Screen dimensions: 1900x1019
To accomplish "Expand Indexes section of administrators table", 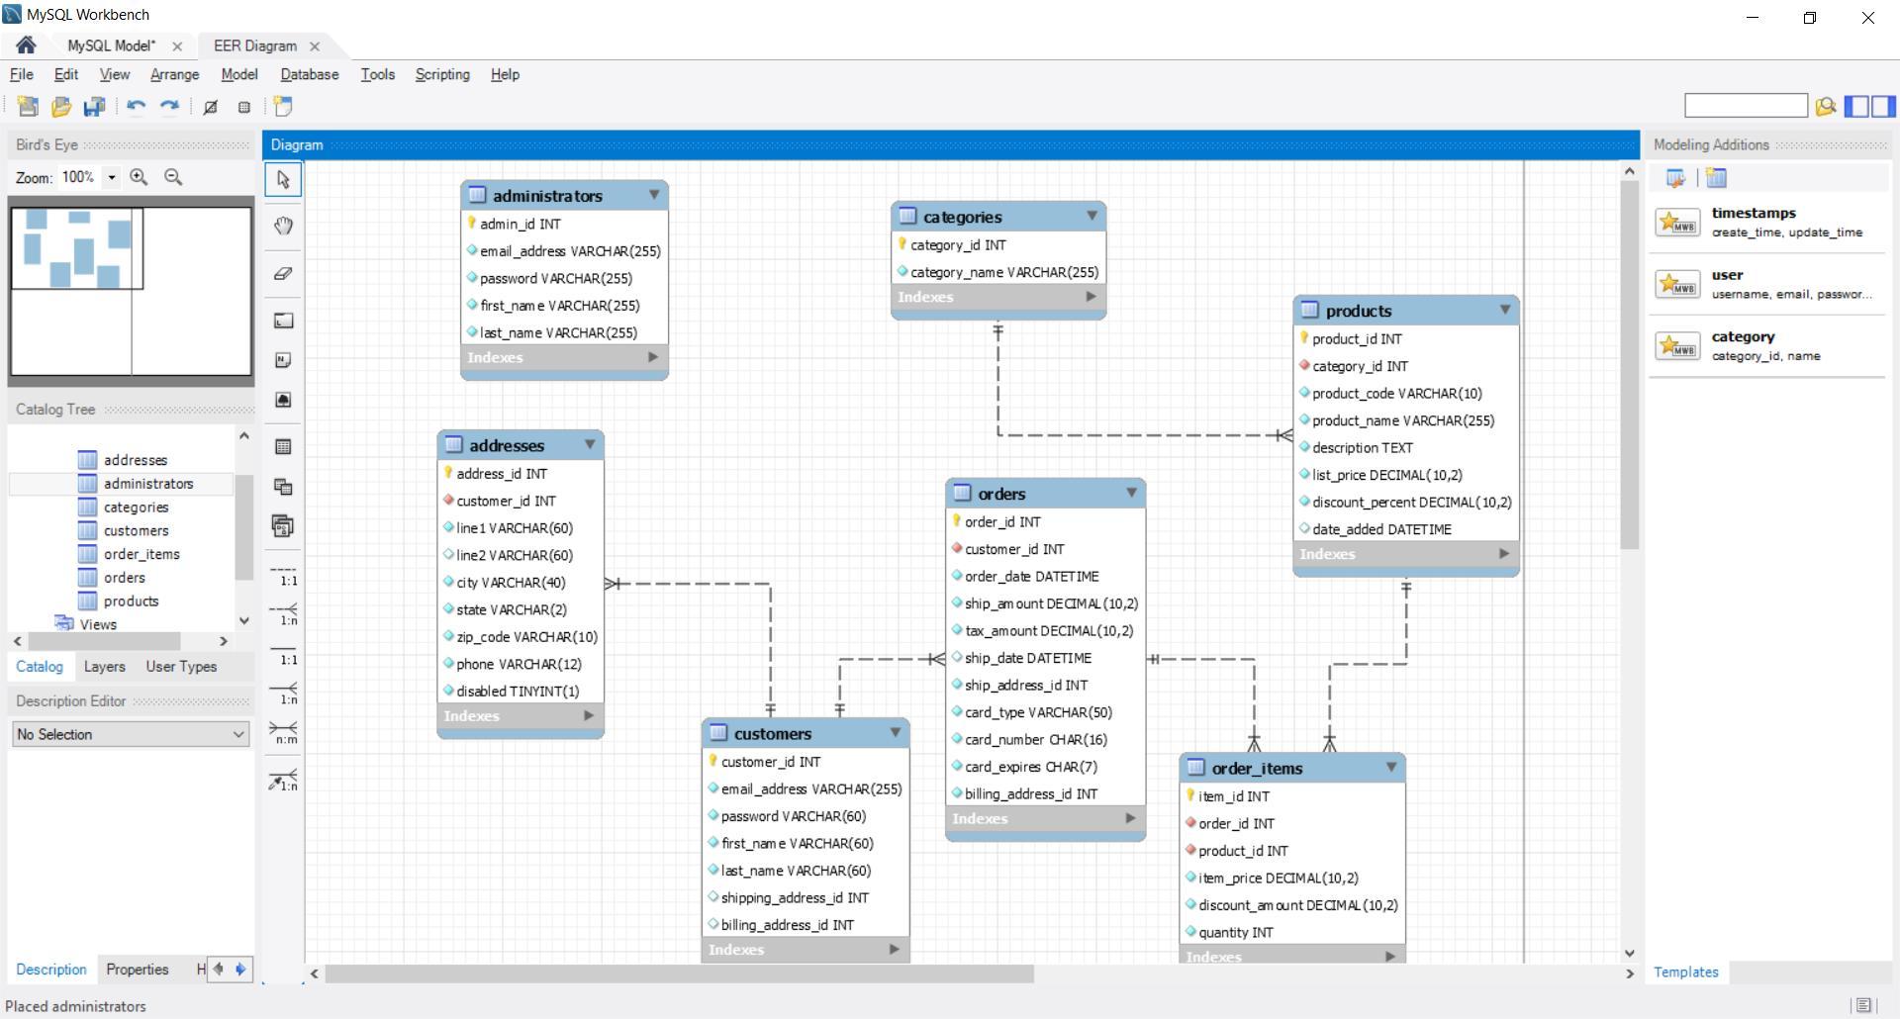I will (x=652, y=357).
